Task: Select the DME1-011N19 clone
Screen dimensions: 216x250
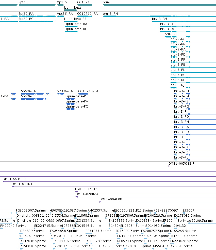Action: point(114,187)
